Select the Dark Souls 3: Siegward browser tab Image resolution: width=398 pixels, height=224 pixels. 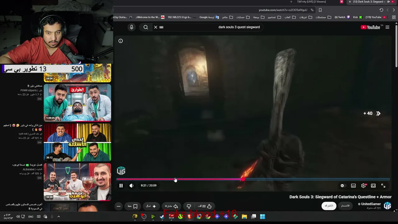coord(371,2)
